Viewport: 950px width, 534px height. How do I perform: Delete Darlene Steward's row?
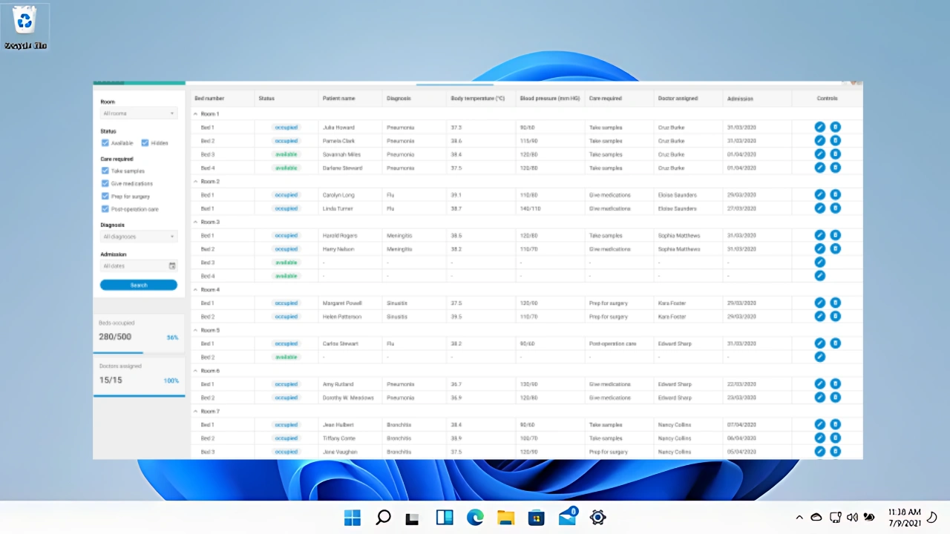coord(835,168)
